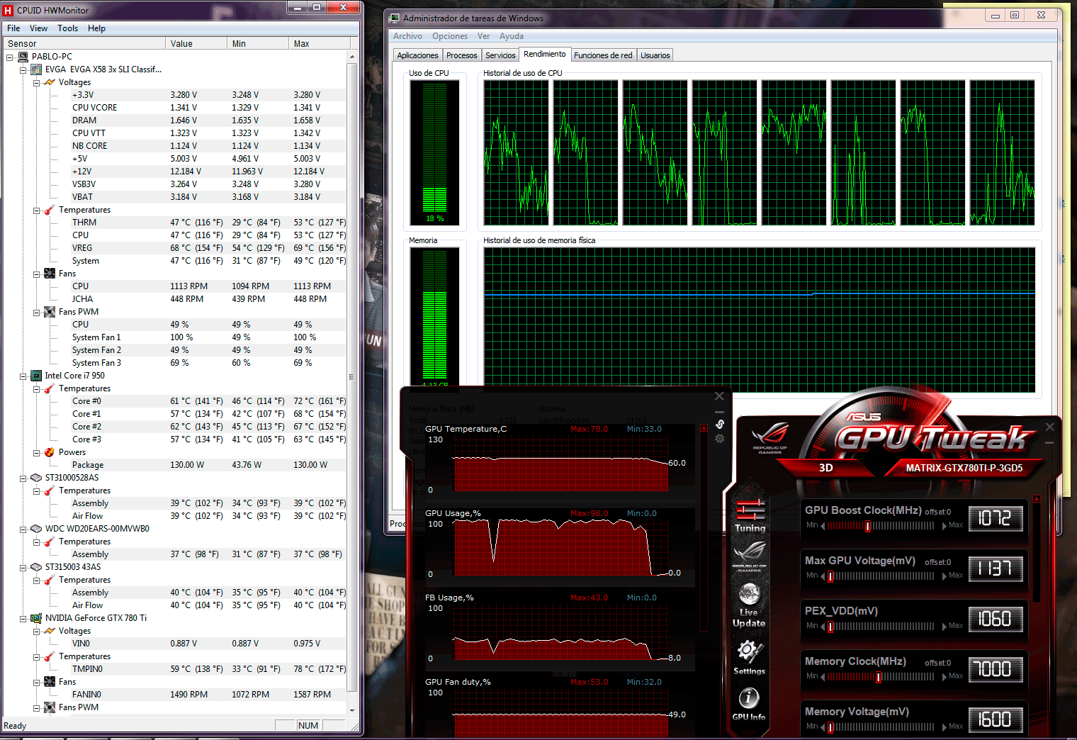This screenshot has width=1077, height=740.
Task: Click the GPU Boost Clock slider handle
Action: 868,526
